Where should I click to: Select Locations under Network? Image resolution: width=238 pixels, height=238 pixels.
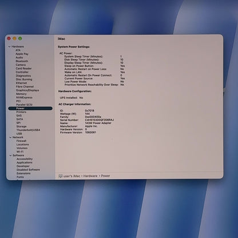[22, 145]
